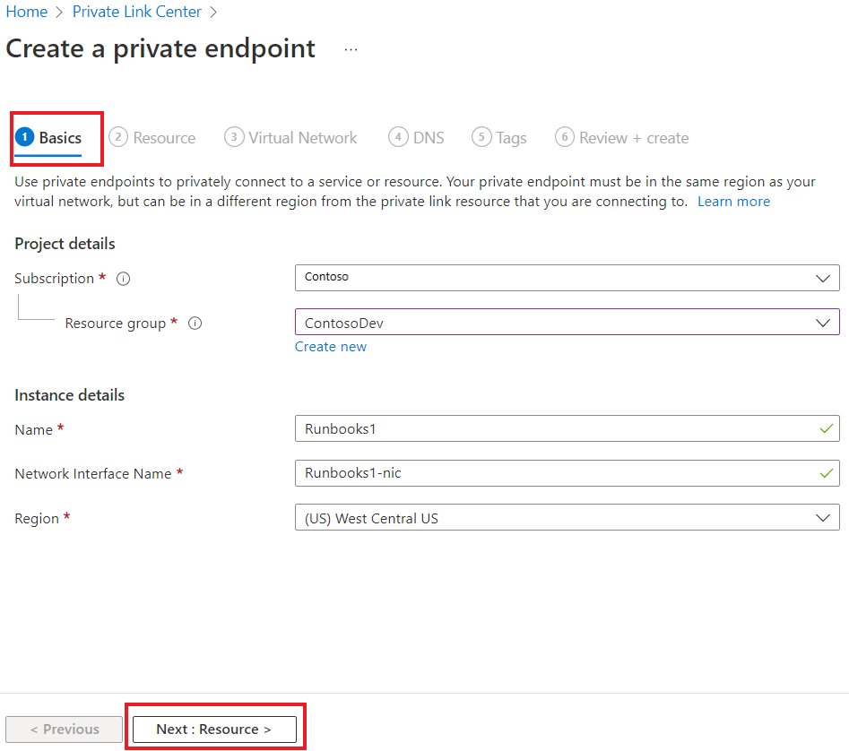Click the Network Interface Name label
Viewport: 849px width, 751px height.
pos(93,473)
